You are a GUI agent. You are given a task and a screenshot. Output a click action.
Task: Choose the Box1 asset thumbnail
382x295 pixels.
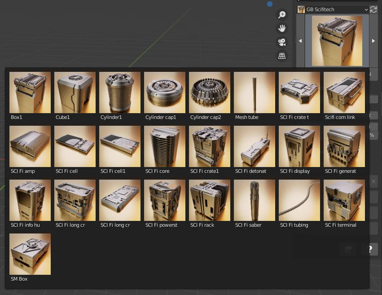[30, 92]
